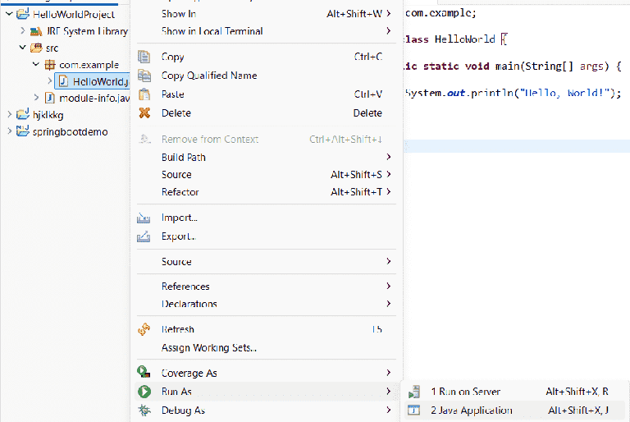Choose Copy from the context menu
The image size is (630, 422).
click(x=266, y=57)
